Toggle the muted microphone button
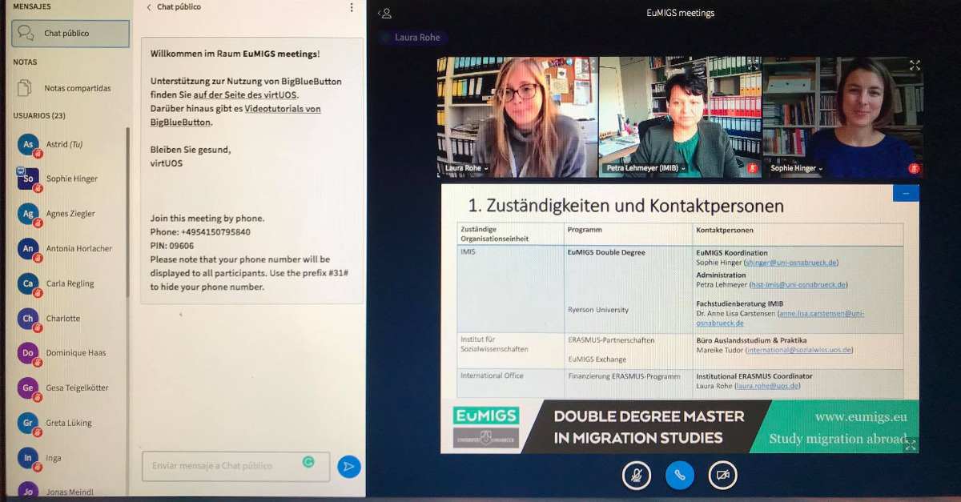The width and height of the screenshot is (961, 502). point(636,476)
